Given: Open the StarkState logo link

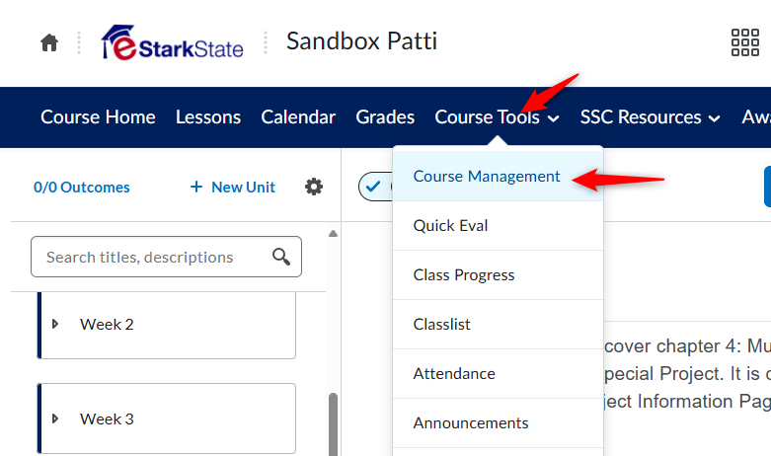Looking at the screenshot, I should 173,42.
